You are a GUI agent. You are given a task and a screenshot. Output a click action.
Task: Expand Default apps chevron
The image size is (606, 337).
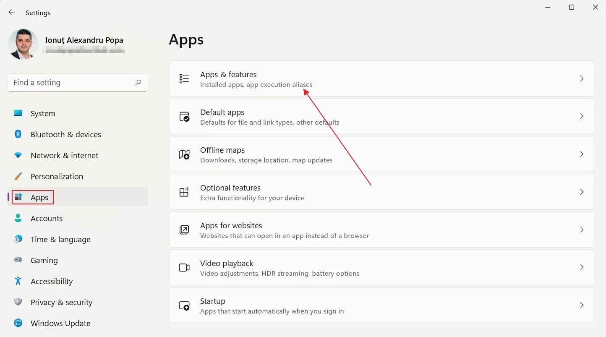[x=582, y=116]
